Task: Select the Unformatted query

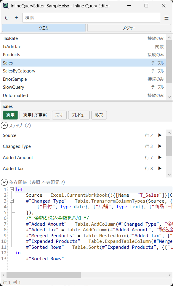Action: 83,96
